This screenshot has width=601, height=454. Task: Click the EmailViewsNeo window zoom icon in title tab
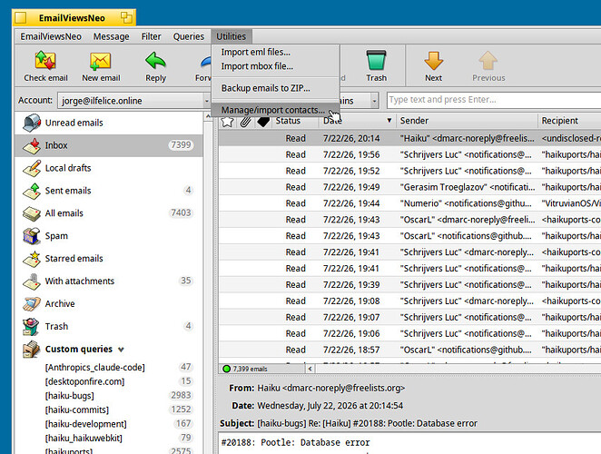point(126,17)
